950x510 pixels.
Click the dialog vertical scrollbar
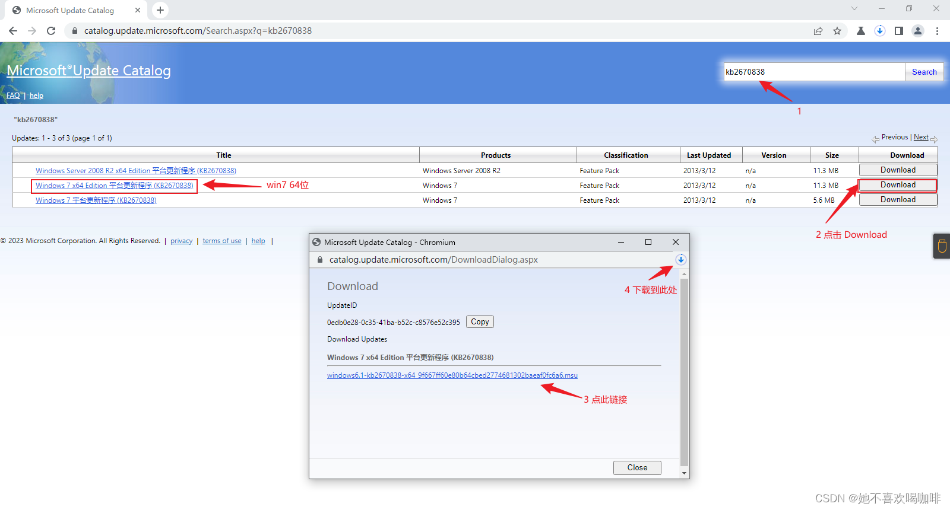pyautogui.click(x=684, y=372)
